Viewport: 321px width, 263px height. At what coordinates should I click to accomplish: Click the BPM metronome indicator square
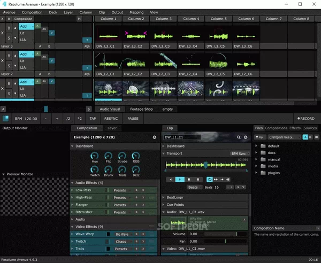tap(6, 119)
